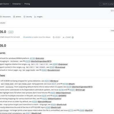The width and height of the screenshot is (114, 114).
Task: Visit @dan-hipschman profile
Action: pyautogui.click(x=63, y=93)
